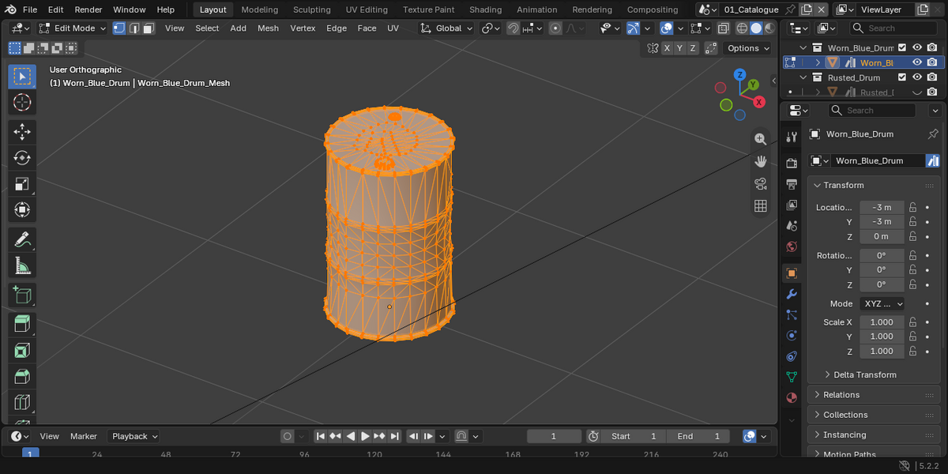Viewport: 948px width, 474px height.
Task: Toggle camera view gizmo icon
Action: point(761,184)
